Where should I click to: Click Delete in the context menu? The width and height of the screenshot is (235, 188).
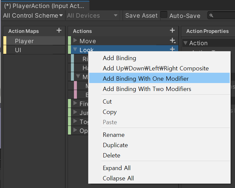point(111,155)
